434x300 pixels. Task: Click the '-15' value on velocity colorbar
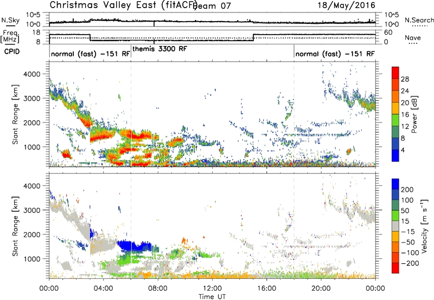407,231
